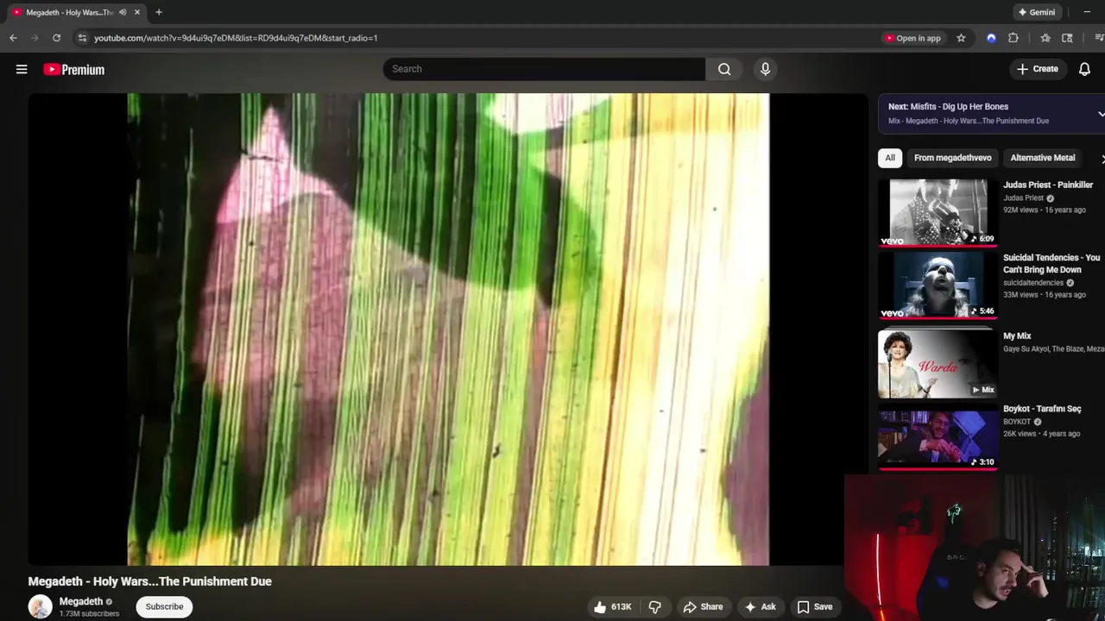
Task: Click 1.73M subscribers text
Action: pyautogui.click(x=89, y=614)
